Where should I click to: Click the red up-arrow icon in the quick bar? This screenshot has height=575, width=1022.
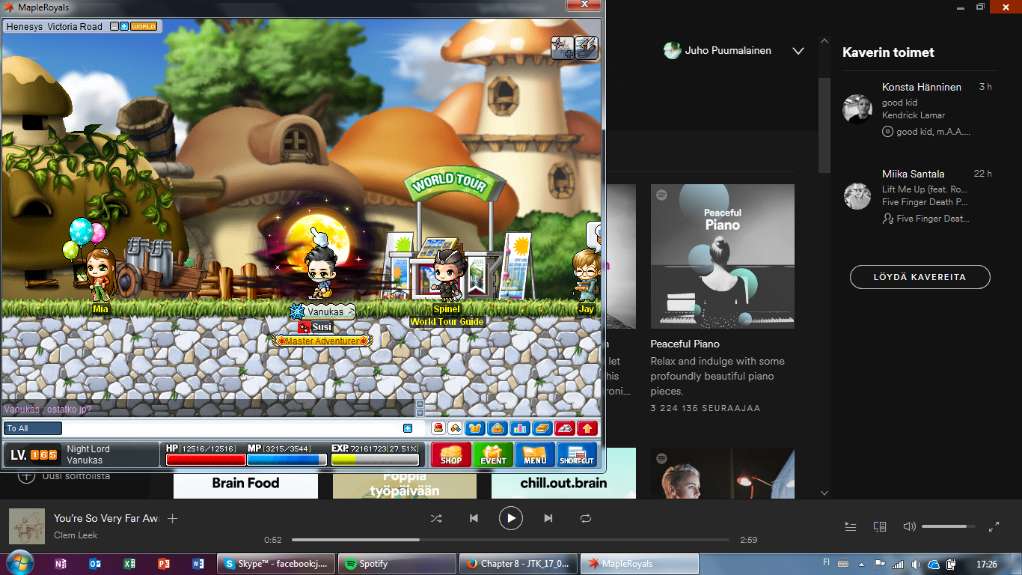(x=587, y=428)
